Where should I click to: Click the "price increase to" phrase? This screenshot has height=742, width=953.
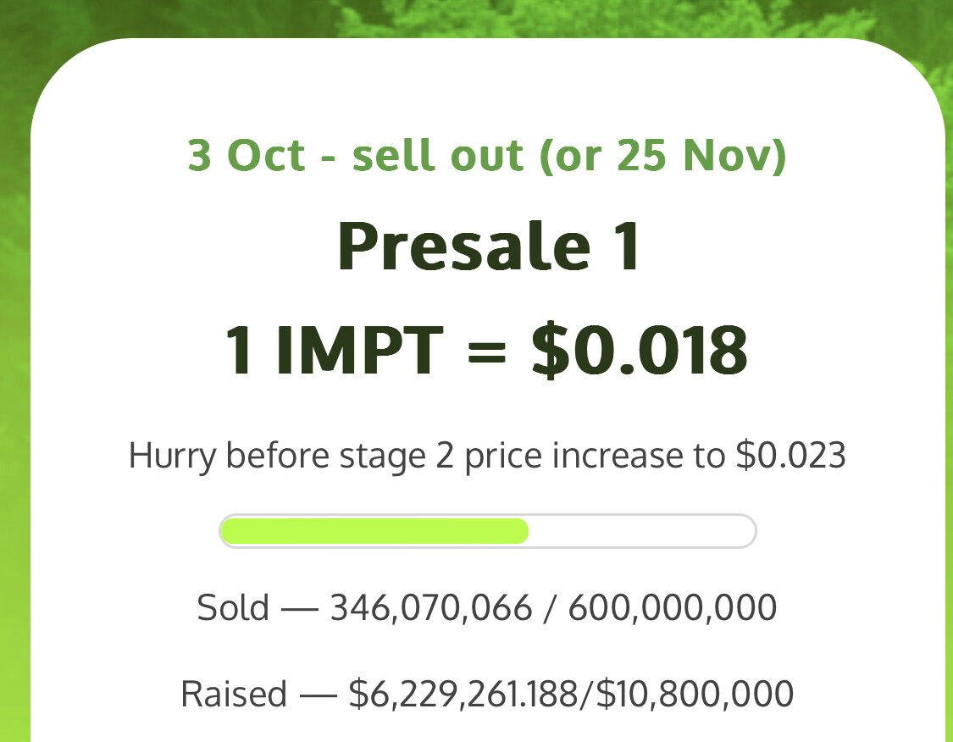[x=595, y=456]
